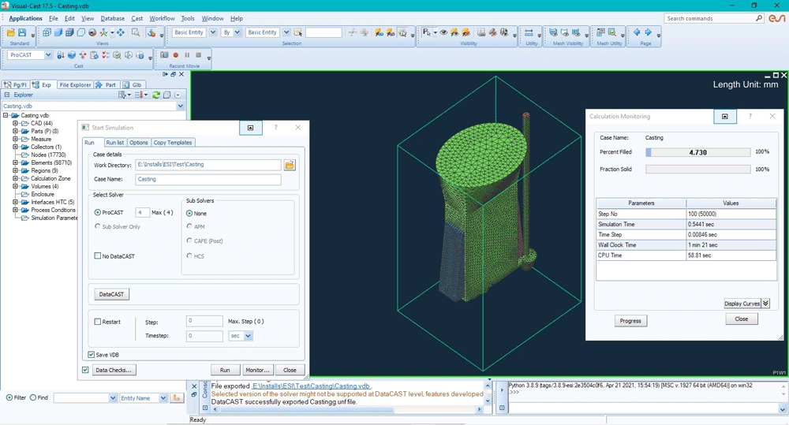
Task: Select the APM sub solver radio button
Action: 189,227
